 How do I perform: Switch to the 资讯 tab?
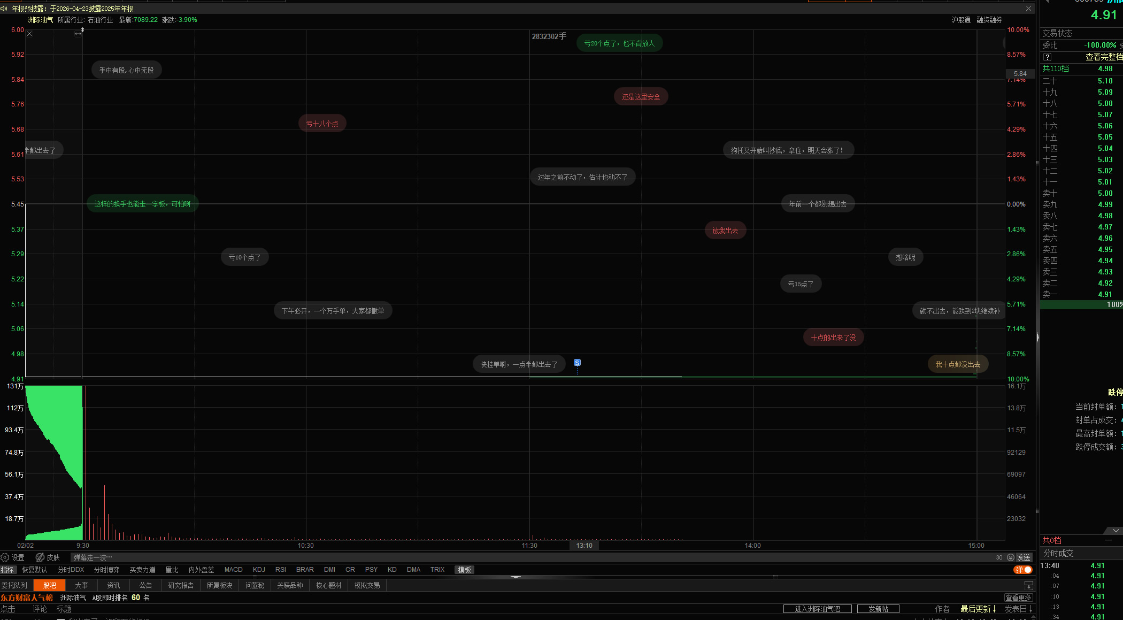(113, 585)
